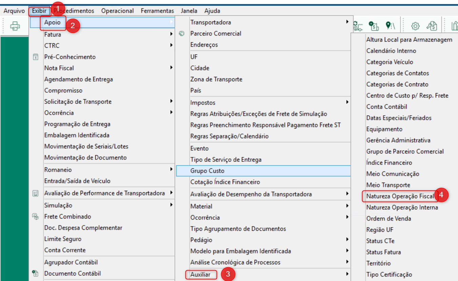The image size is (458, 281).
Task: Click the map pin route toolbar icon
Action: [x=390, y=26]
